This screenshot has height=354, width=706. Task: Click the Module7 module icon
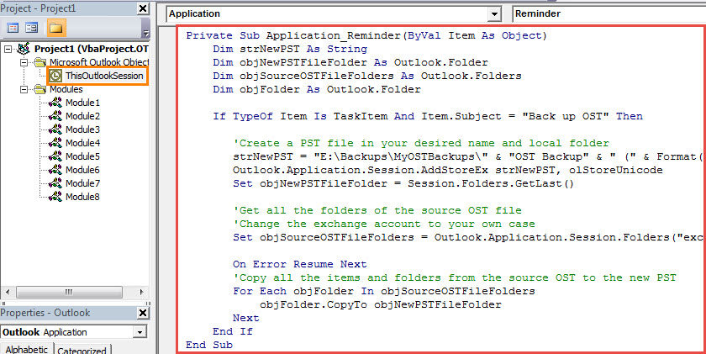(55, 183)
